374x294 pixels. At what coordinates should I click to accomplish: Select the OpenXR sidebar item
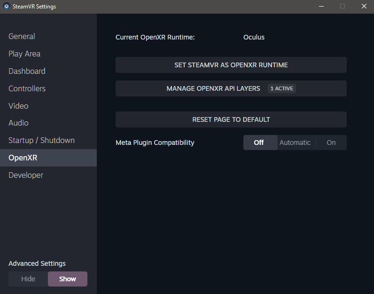23,158
